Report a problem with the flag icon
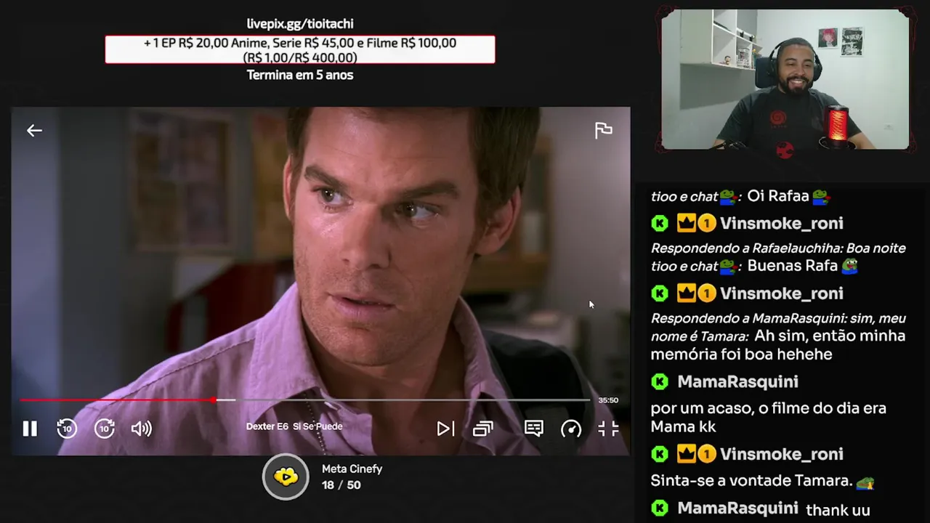This screenshot has height=523, width=930. click(x=603, y=130)
